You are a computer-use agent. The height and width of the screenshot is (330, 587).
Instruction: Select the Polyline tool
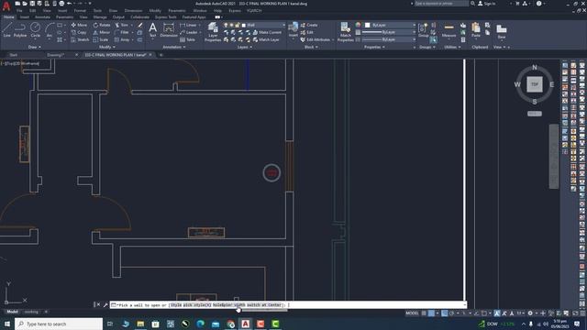[x=20, y=29]
